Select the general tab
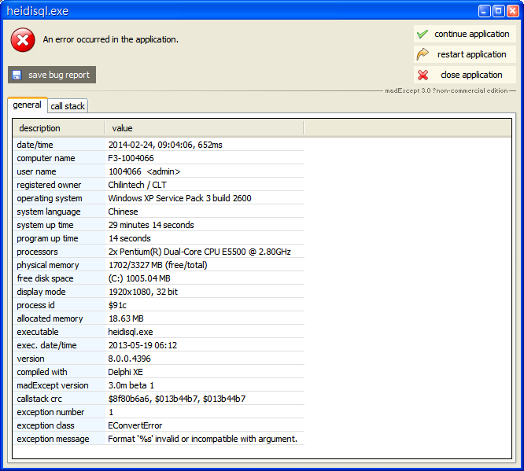 [27, 105]
